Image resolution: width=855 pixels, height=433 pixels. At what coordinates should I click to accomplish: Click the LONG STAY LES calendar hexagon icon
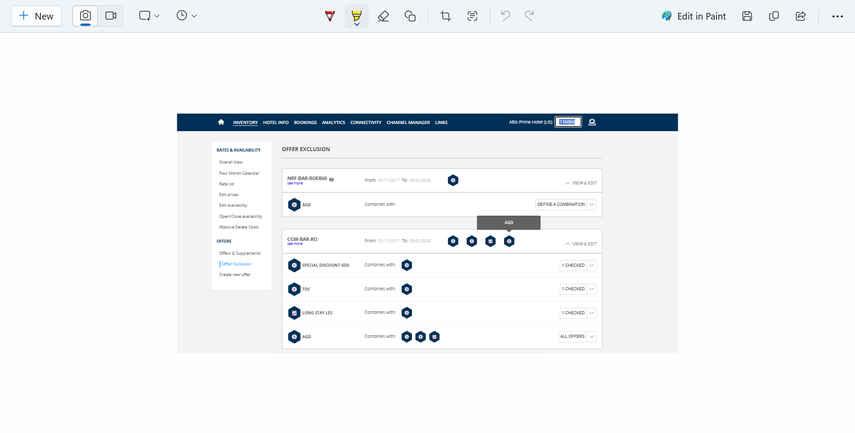coord(294,313)
